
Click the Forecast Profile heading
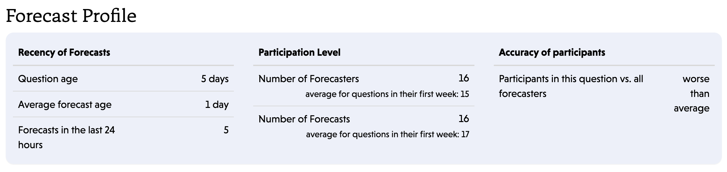tap(71, 15)
